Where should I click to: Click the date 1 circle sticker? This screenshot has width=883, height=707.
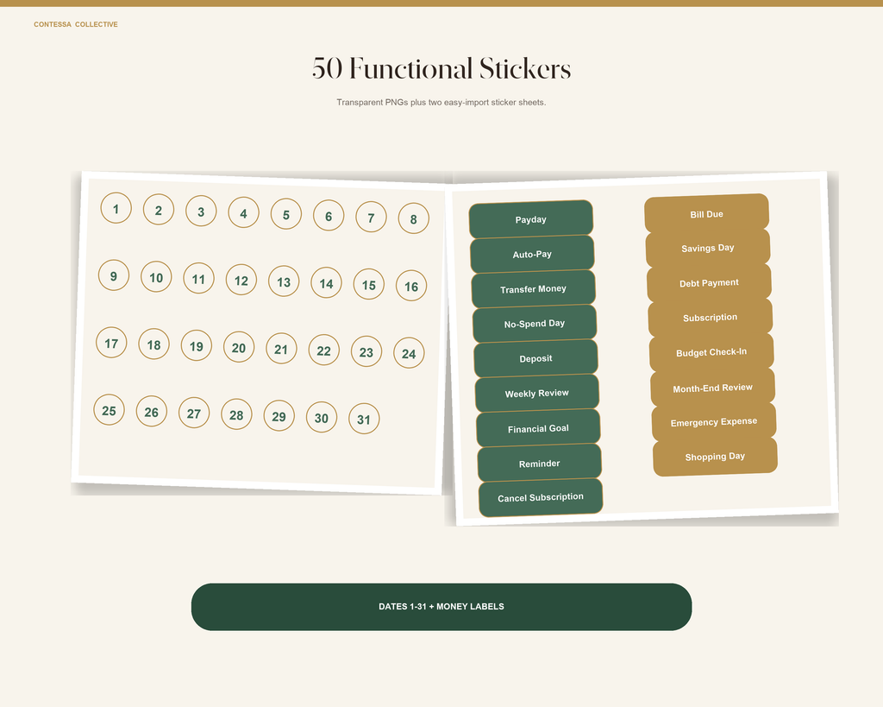[x=116, y=208]
